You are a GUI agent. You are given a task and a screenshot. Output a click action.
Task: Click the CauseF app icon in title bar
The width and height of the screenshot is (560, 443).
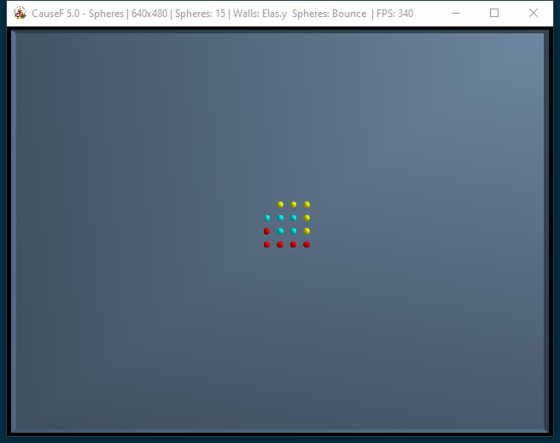19,14
